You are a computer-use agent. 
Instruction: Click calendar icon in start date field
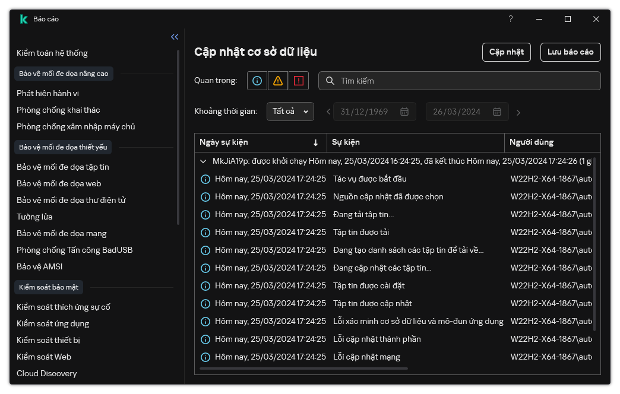(404, 112)
